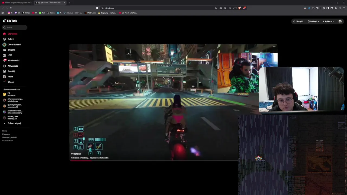Click the browser forward arrow
Image resolution: width=347 pixels, height=195 pixels.
coord(7,8)
